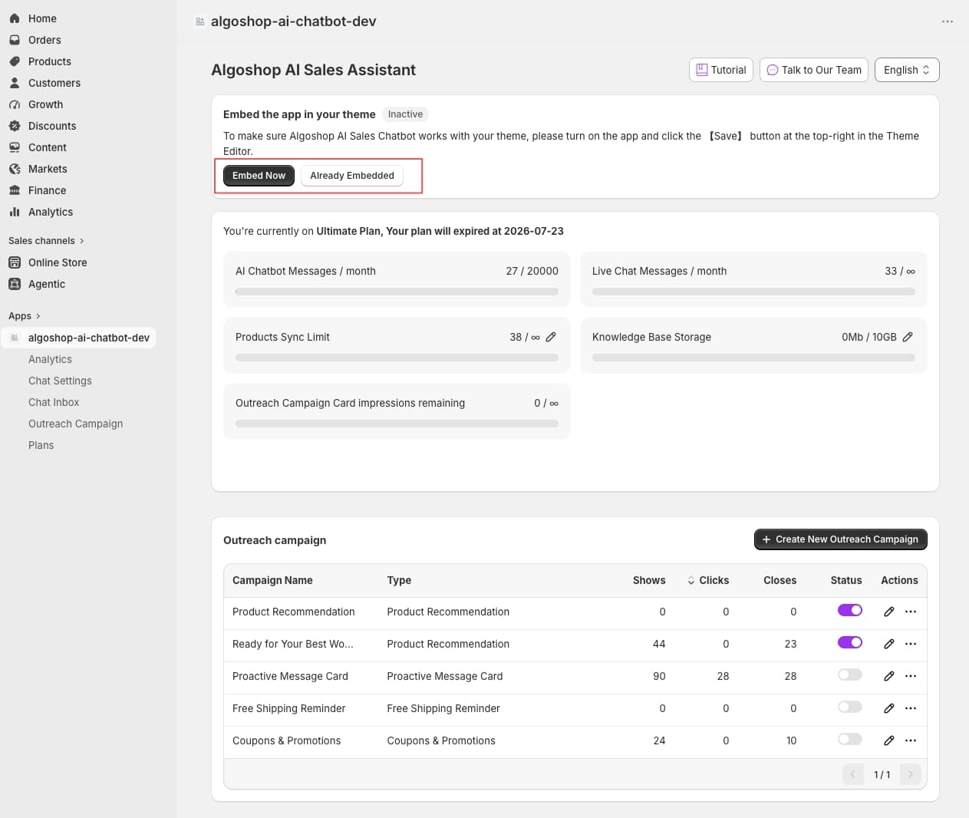969x818 pixels.
Task: Click the 'Proactive Message Card' type cell
Action: pyautogui.click(x=445, y=676)
